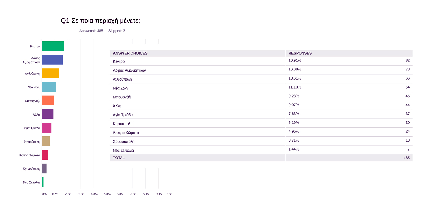Click the question title Q1 heading

click(100, 21)
